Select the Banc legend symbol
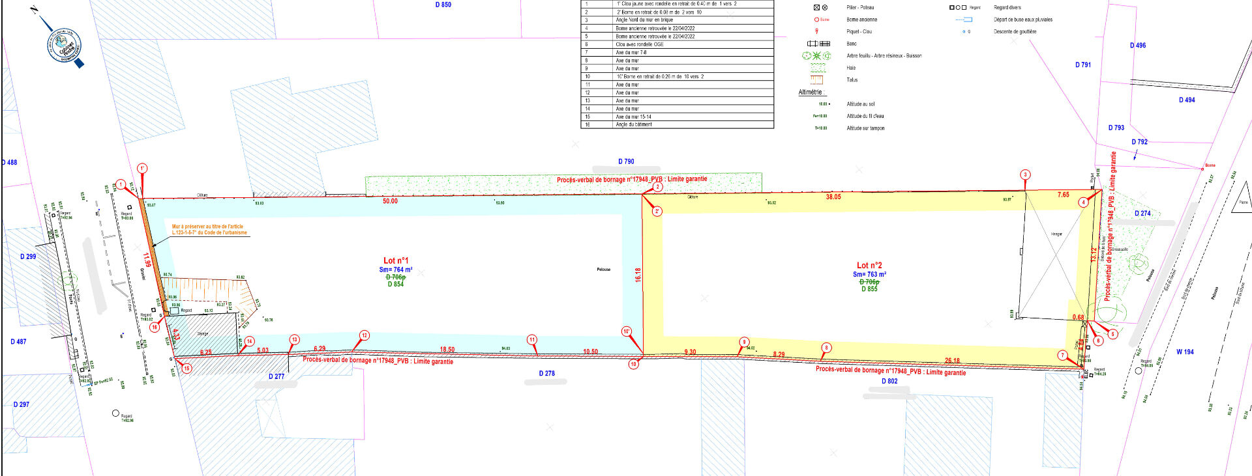Viewport: 1252px width, 476px height. tap(819, 44)
